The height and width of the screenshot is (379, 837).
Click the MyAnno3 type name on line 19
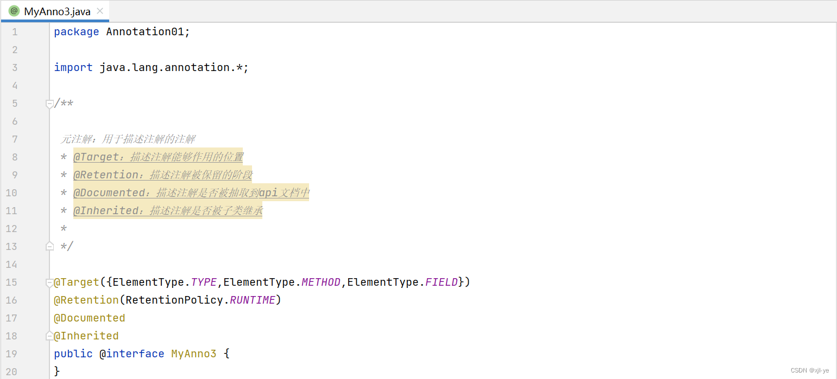click(x=194, y=354)
